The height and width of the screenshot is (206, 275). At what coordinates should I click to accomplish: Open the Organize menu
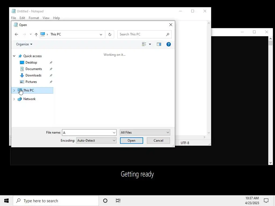(x=24, y=44)
